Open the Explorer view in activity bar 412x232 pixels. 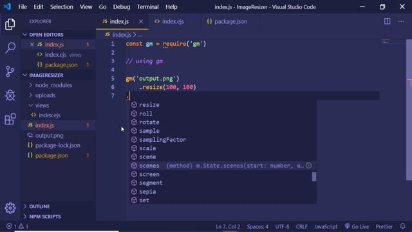[10, 24]
